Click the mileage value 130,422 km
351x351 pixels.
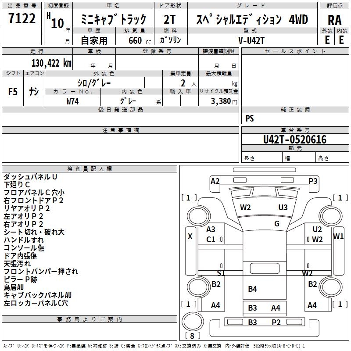point(51,63)
